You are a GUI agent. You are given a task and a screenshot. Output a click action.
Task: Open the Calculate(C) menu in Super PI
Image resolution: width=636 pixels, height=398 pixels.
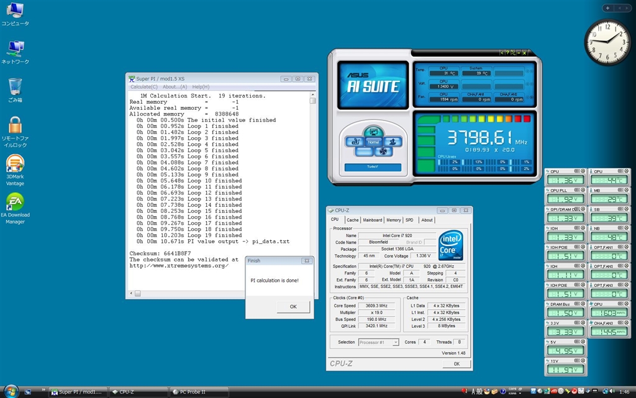[x=144, y=87]
